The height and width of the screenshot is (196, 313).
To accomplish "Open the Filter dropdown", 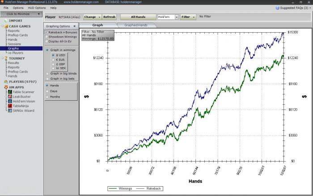I will point(188,17).
